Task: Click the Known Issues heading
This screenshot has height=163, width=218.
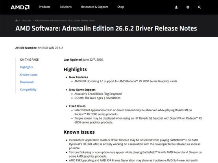Action: pyautogui.click(x=79, y=132)
